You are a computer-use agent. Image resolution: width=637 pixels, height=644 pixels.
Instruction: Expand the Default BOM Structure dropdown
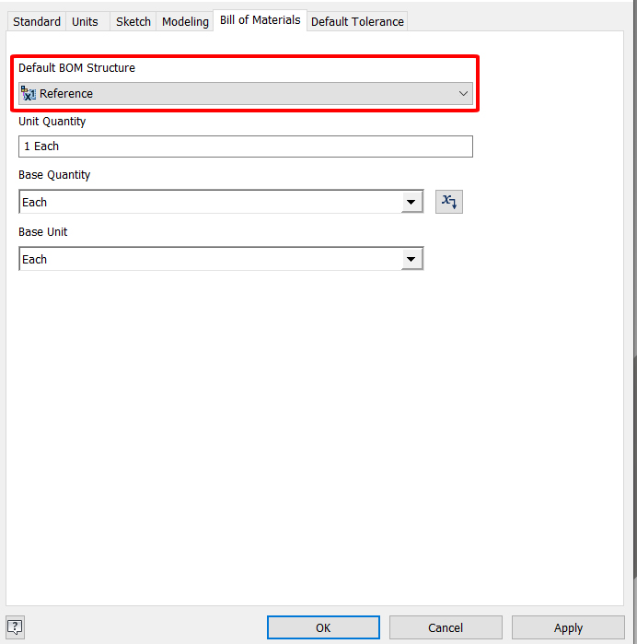coord(246,94)
